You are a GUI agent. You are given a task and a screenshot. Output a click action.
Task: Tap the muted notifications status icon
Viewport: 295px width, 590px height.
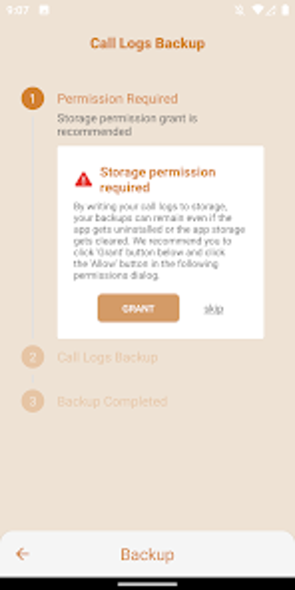[x=239, y=10]
